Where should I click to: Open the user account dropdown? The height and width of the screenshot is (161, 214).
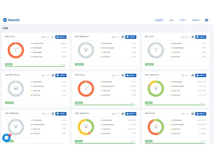tap(207, 20)
